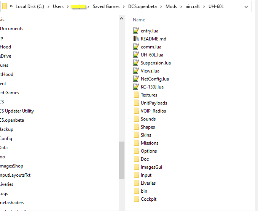Click the ImagesGui folder icon
The width and height of the screenshot is (258, 211).
click(136, 167)
